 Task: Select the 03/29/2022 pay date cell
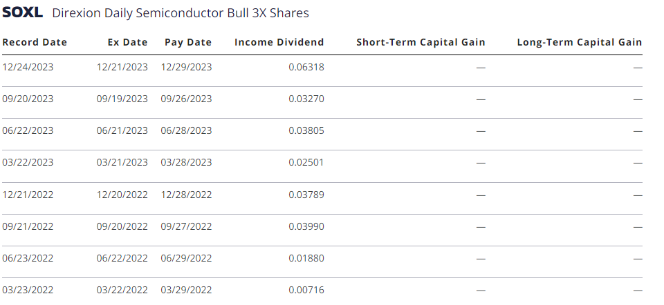click(186, 290)
